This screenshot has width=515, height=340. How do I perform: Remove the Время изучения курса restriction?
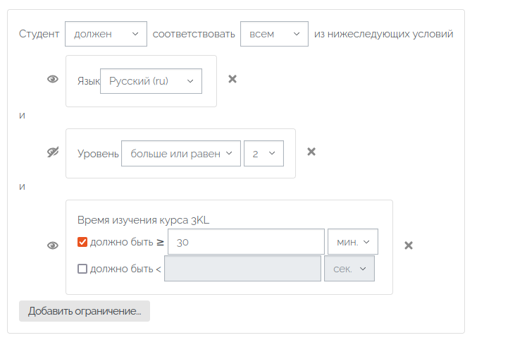coord(409,245)
